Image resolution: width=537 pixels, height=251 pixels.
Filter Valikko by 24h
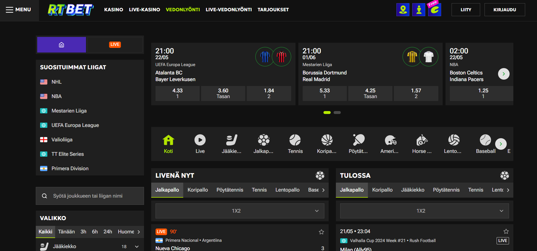click(108, 232)
